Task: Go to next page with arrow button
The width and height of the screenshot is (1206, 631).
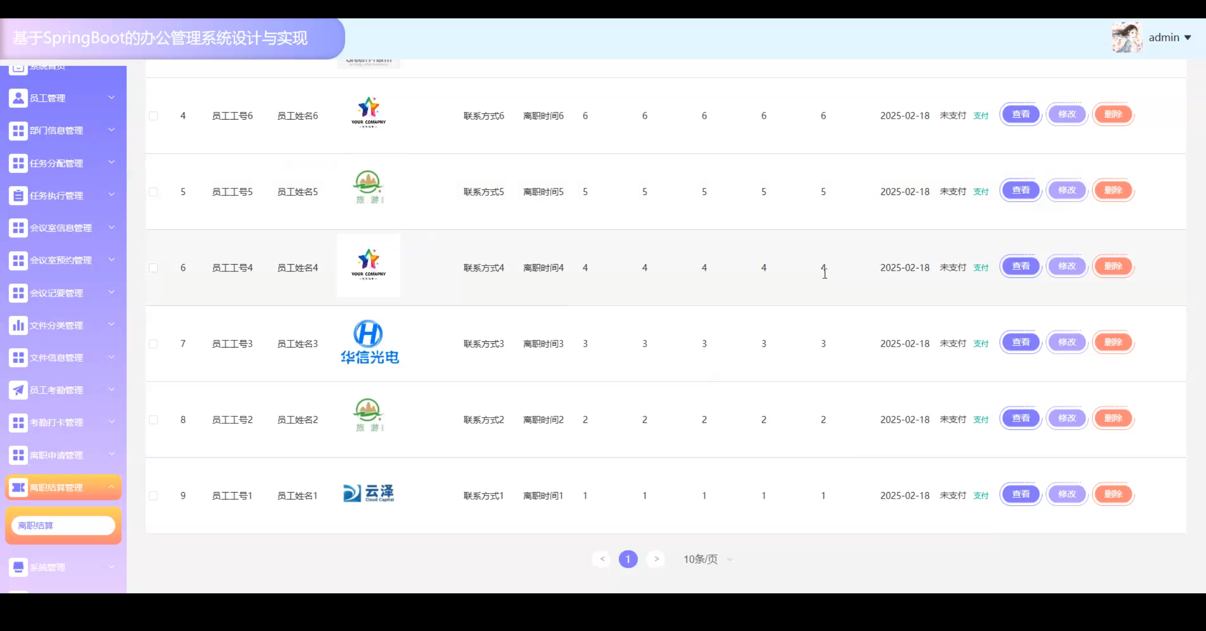Action: (656, 559)
